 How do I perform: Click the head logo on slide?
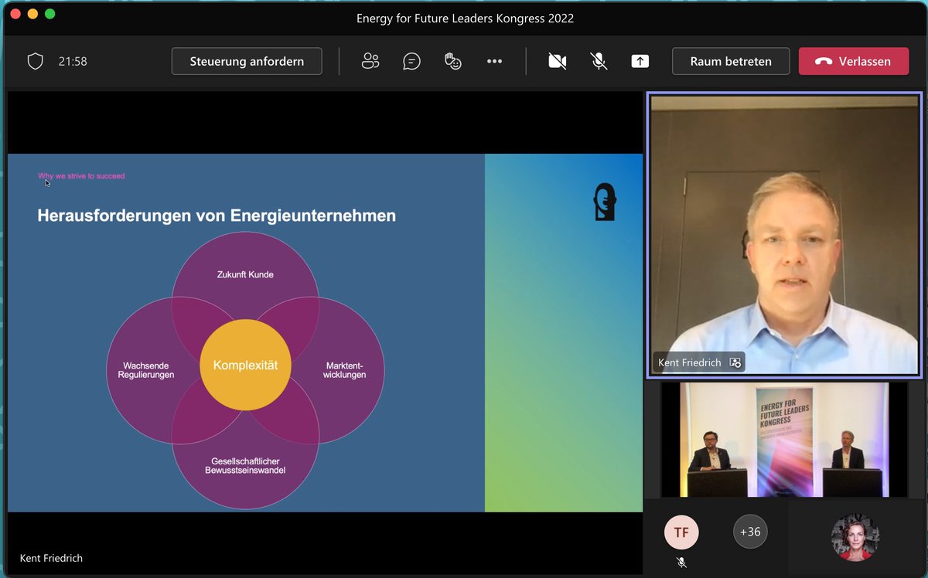pos(605,202)
